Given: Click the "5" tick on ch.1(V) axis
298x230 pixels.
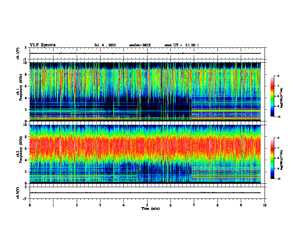Looking at the screenshot, I should (x=26, y=48).
